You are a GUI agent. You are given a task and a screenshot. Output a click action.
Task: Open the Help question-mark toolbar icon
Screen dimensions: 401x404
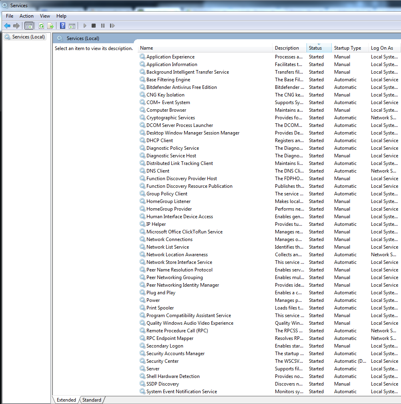click(x=62, y=26)
